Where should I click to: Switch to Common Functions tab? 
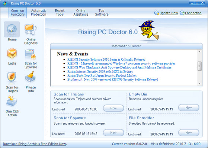(x=17, y=13)
